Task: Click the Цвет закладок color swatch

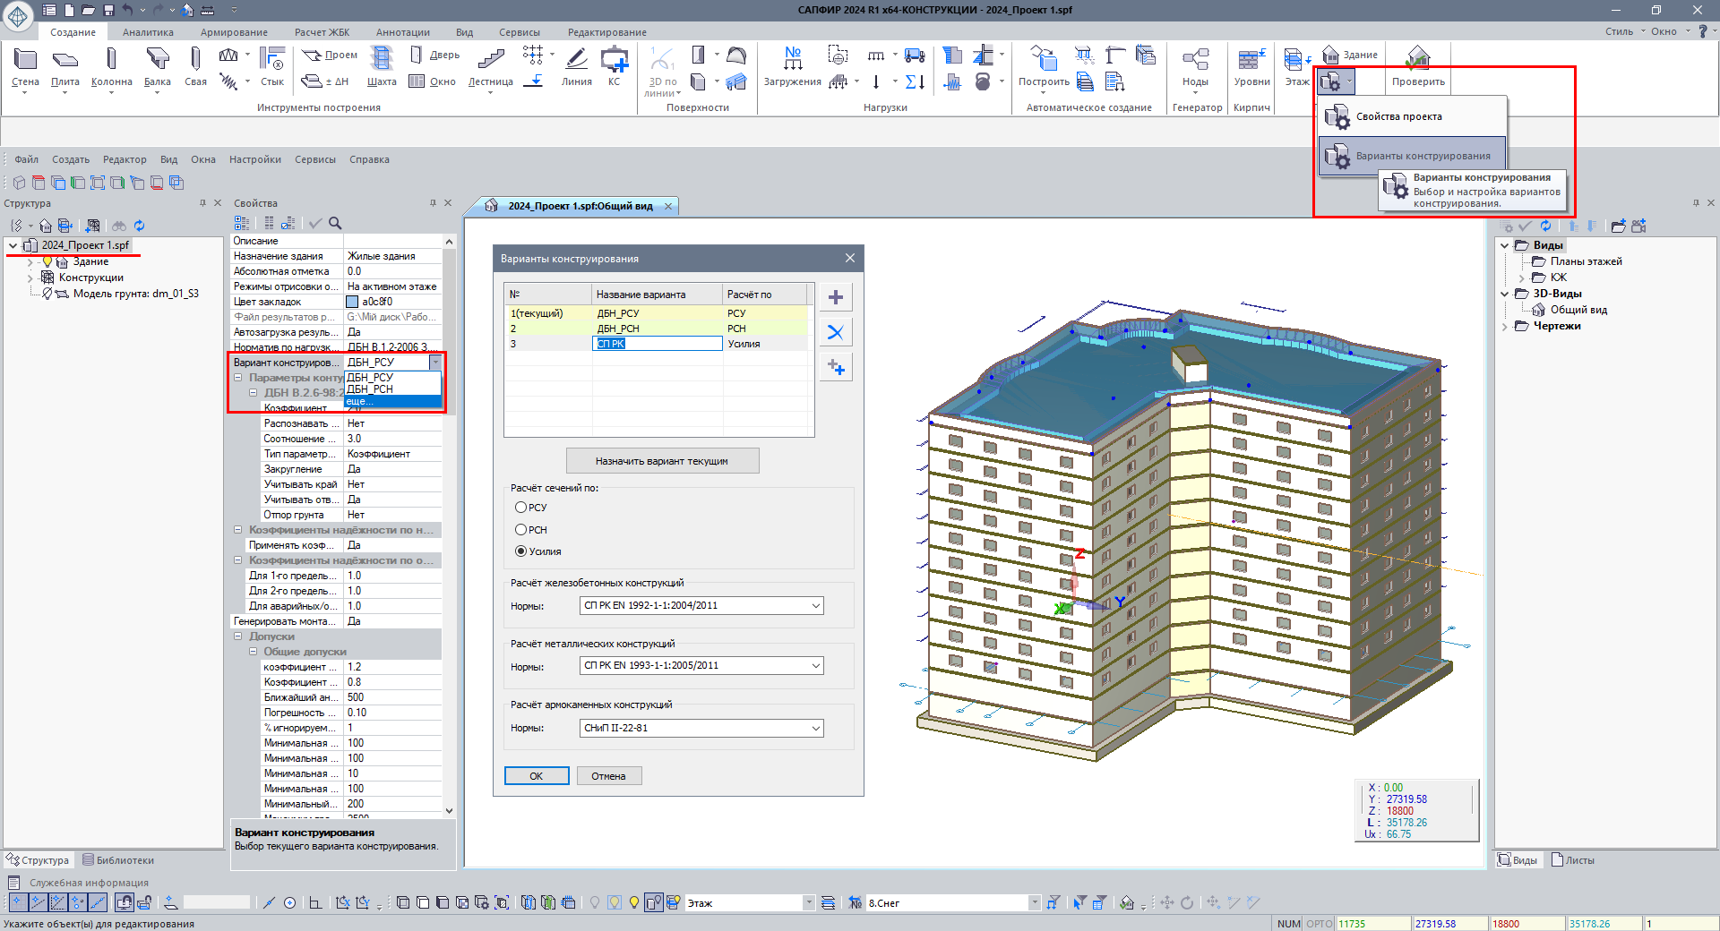Action: tap(352, 303)
